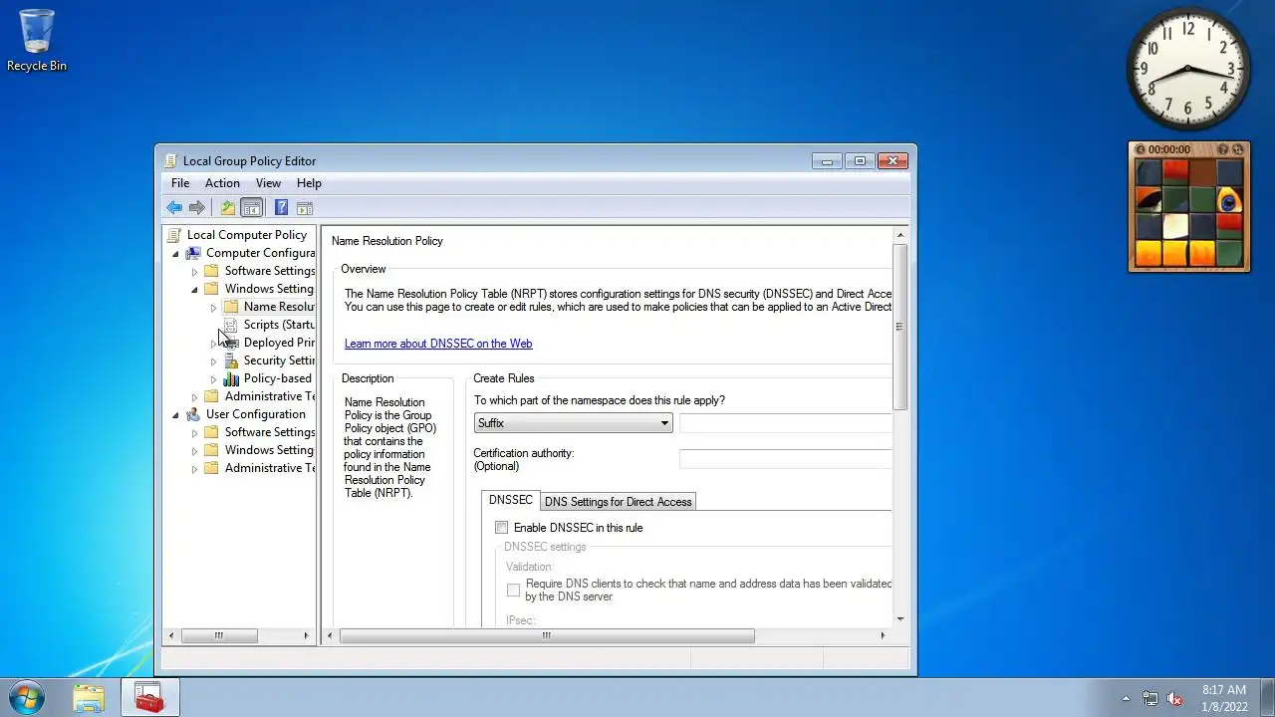Expand Software Settings under Computer Configuration
The image size is (1275, 717).
(x=195, y=271)
